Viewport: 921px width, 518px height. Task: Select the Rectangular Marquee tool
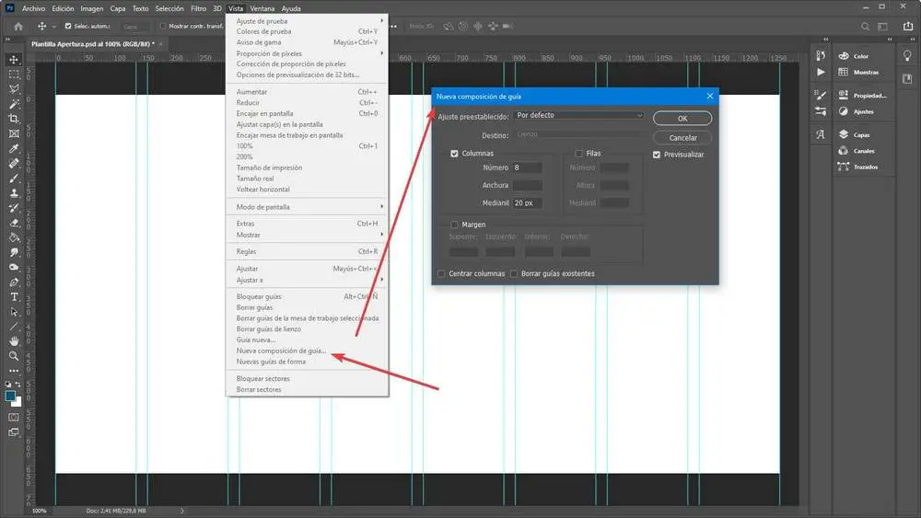(14, 75)
